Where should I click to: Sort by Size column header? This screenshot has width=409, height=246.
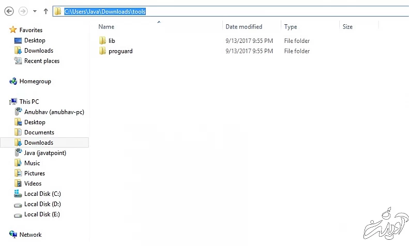(347, 26)
